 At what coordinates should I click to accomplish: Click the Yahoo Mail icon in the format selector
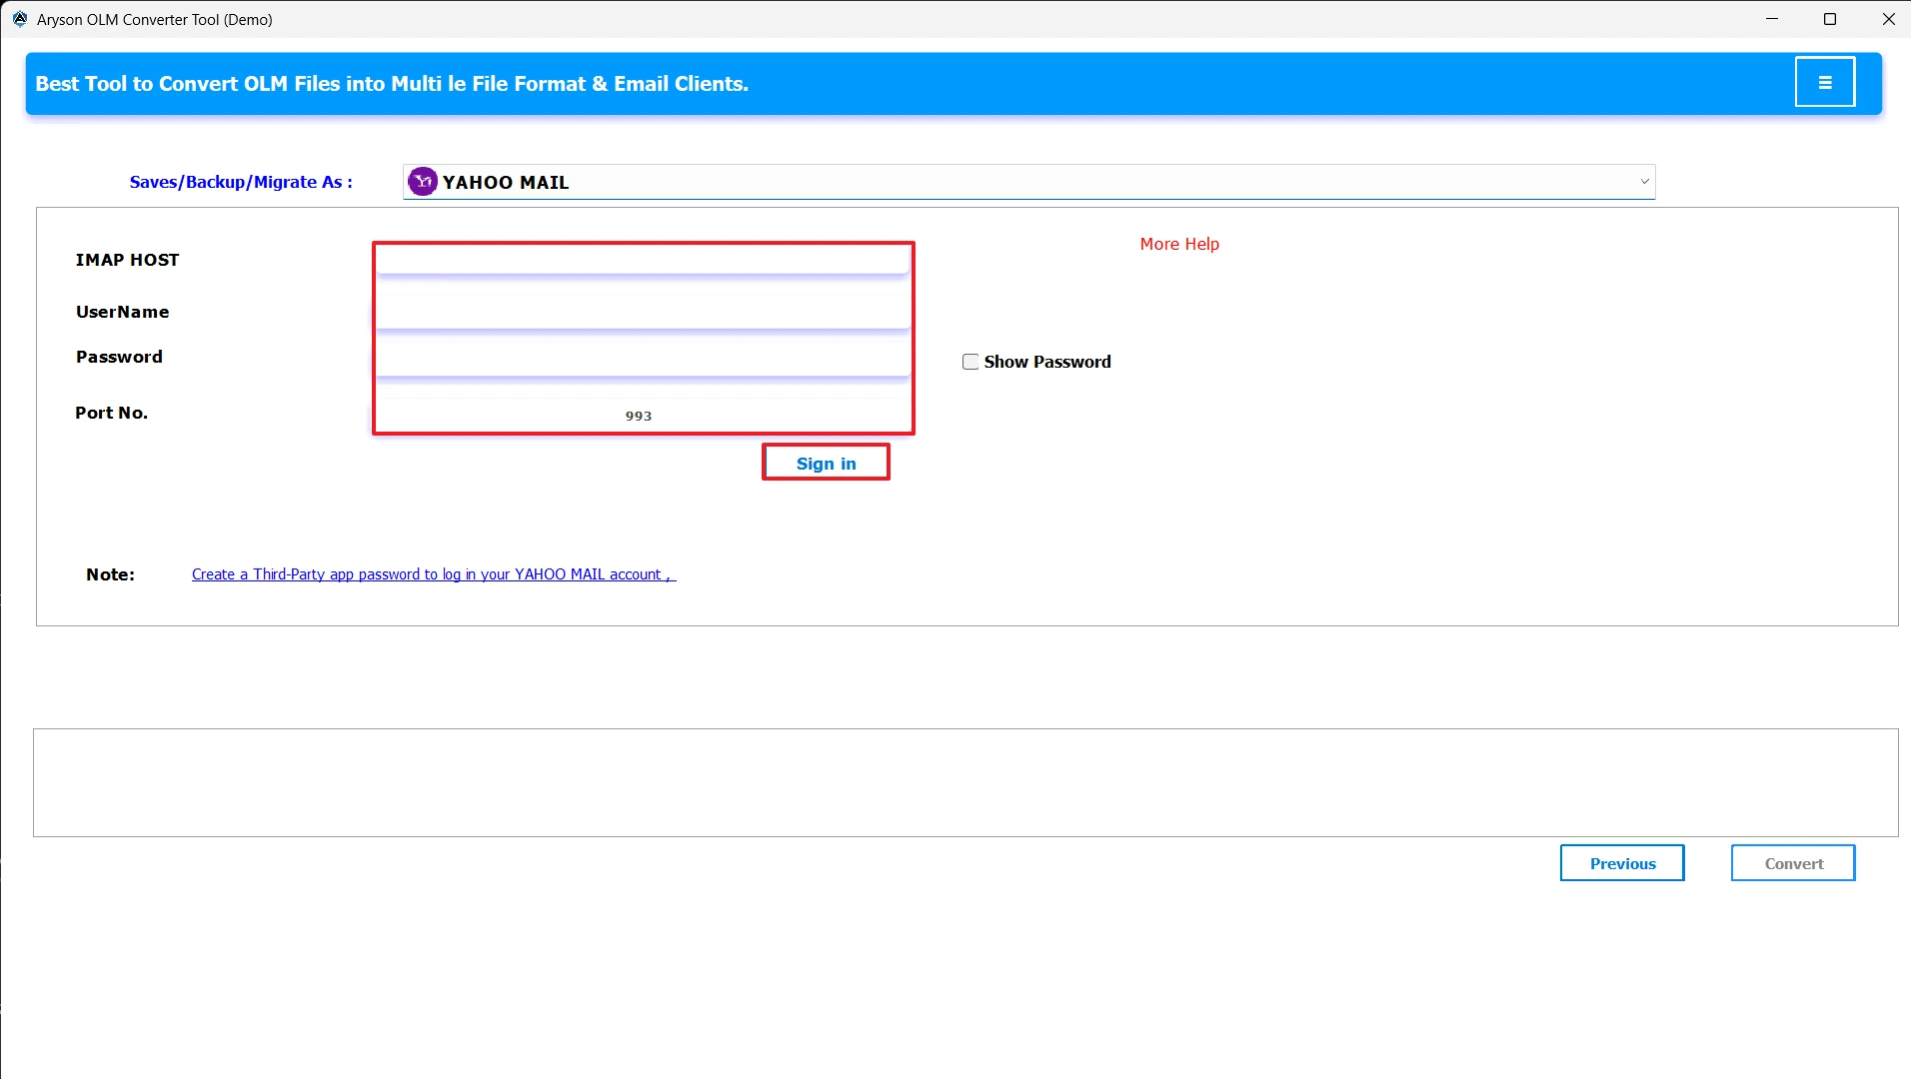coord(421,181)
